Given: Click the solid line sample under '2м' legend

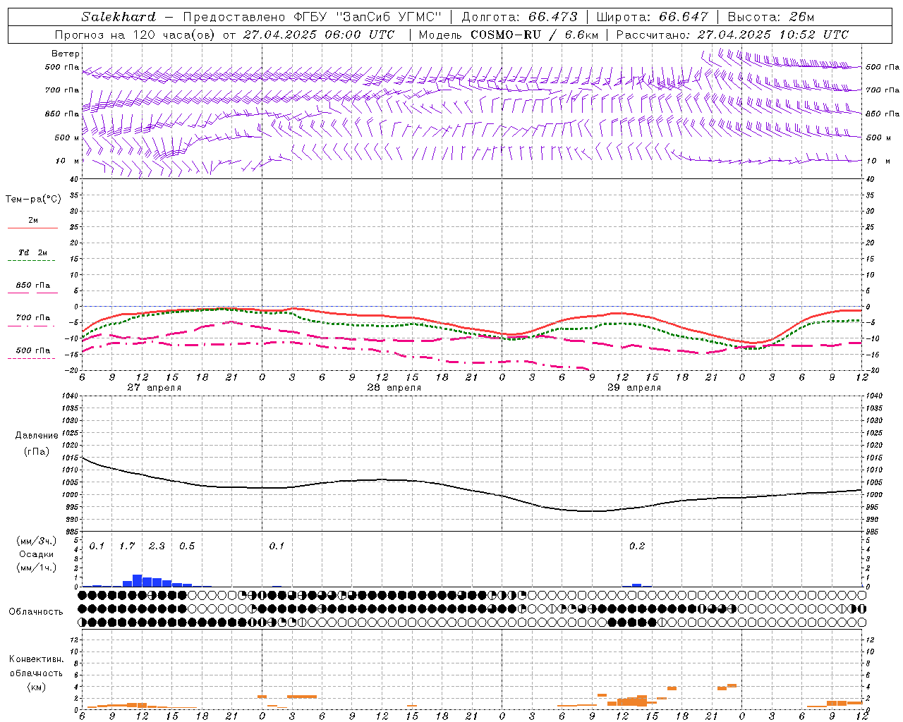Looking at the screenshot, I should point(32,228).
